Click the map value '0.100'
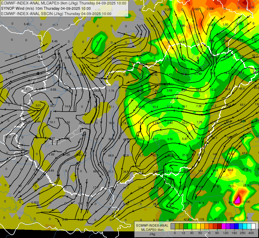Viewport: 259px width, 238px height. point(247,202)
